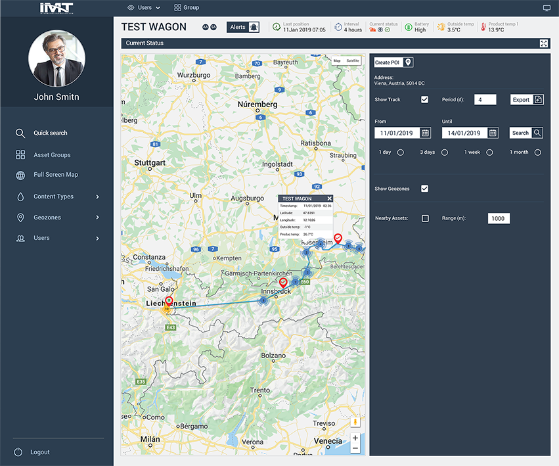Switch map to Satellite view
The width and height of the screenshot is (559, 466).
click(x=353, y=60)
